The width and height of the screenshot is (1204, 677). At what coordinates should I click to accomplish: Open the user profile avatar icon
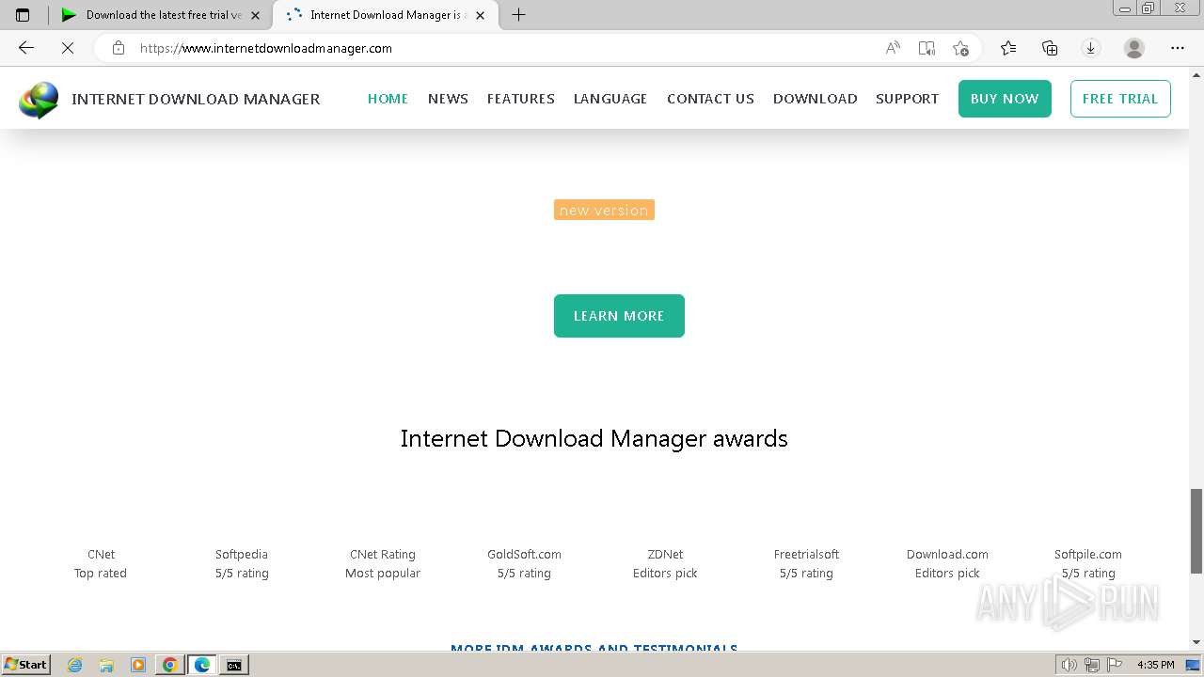click(1134, 48)
